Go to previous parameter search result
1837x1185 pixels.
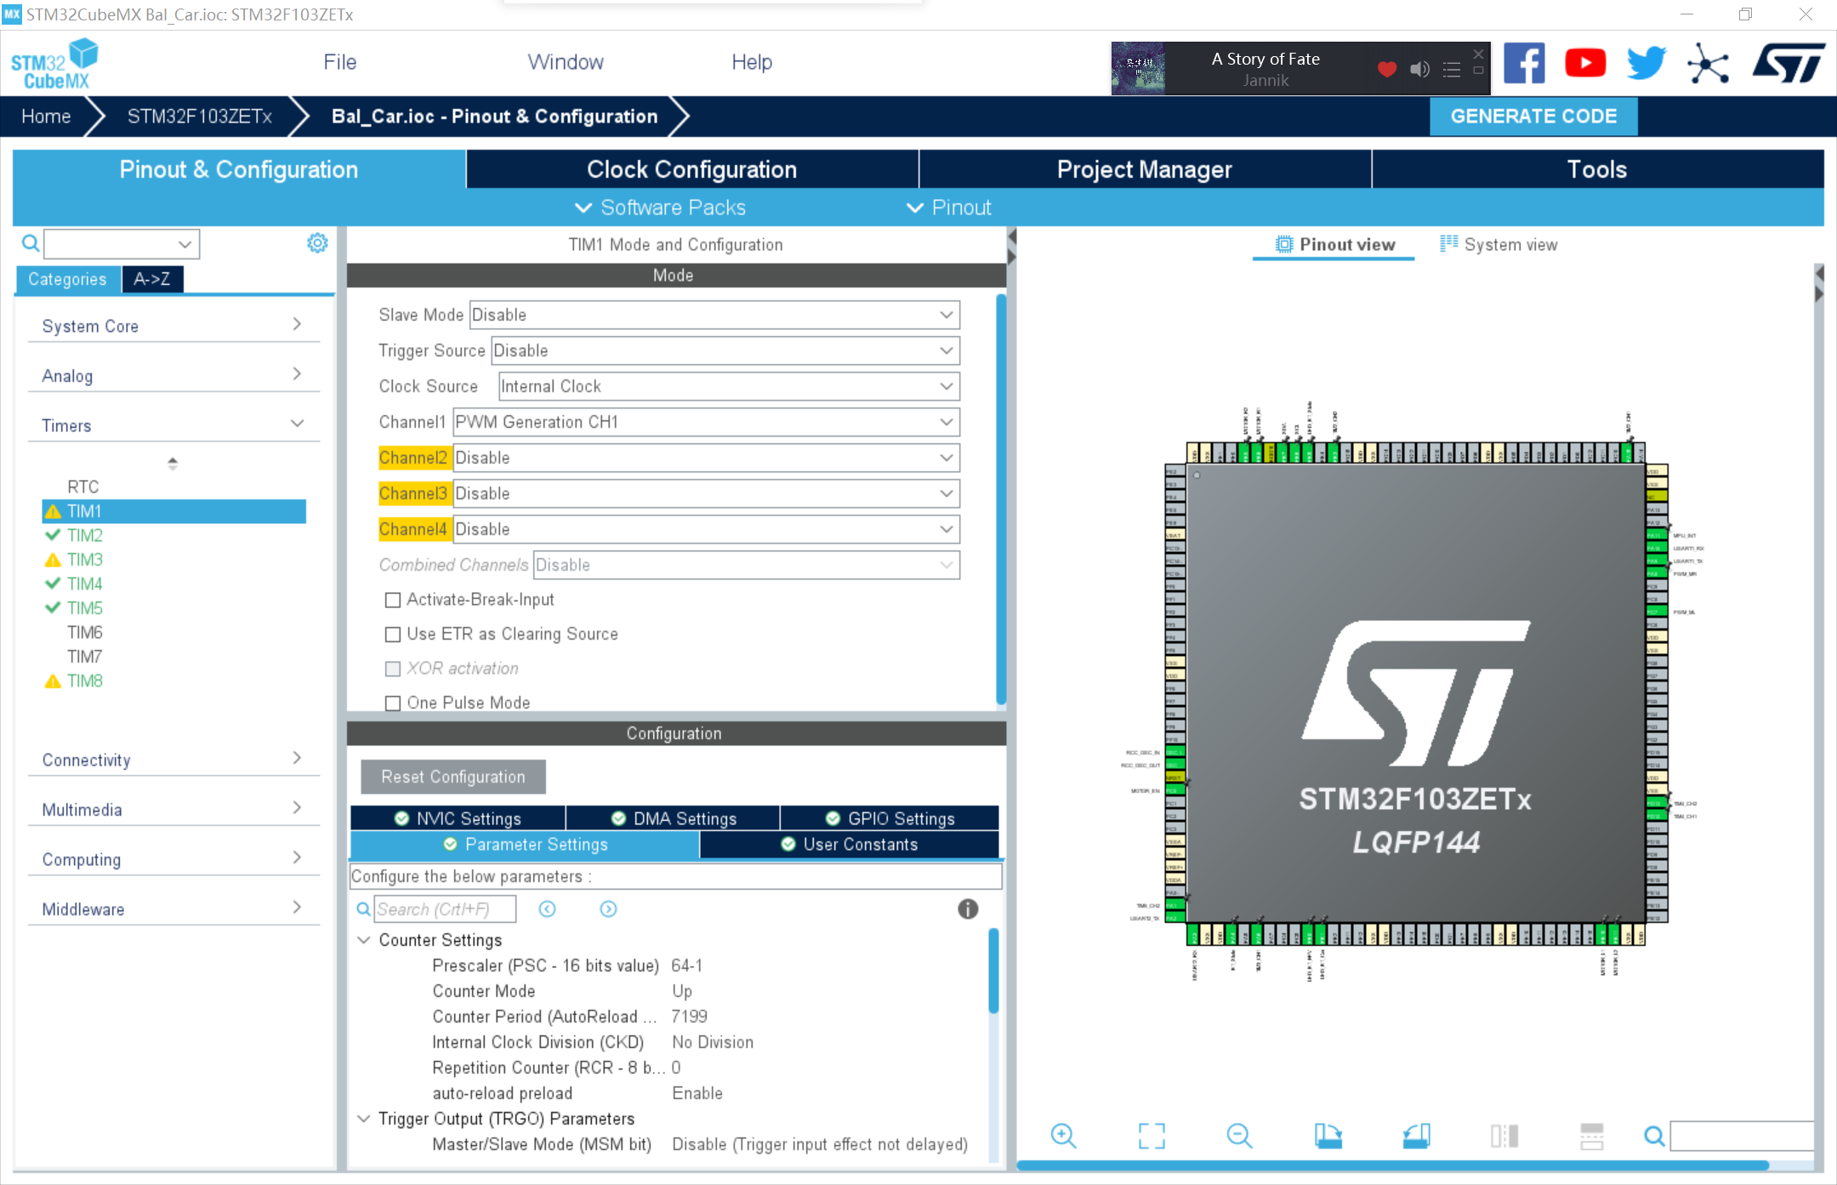[547, 909]
